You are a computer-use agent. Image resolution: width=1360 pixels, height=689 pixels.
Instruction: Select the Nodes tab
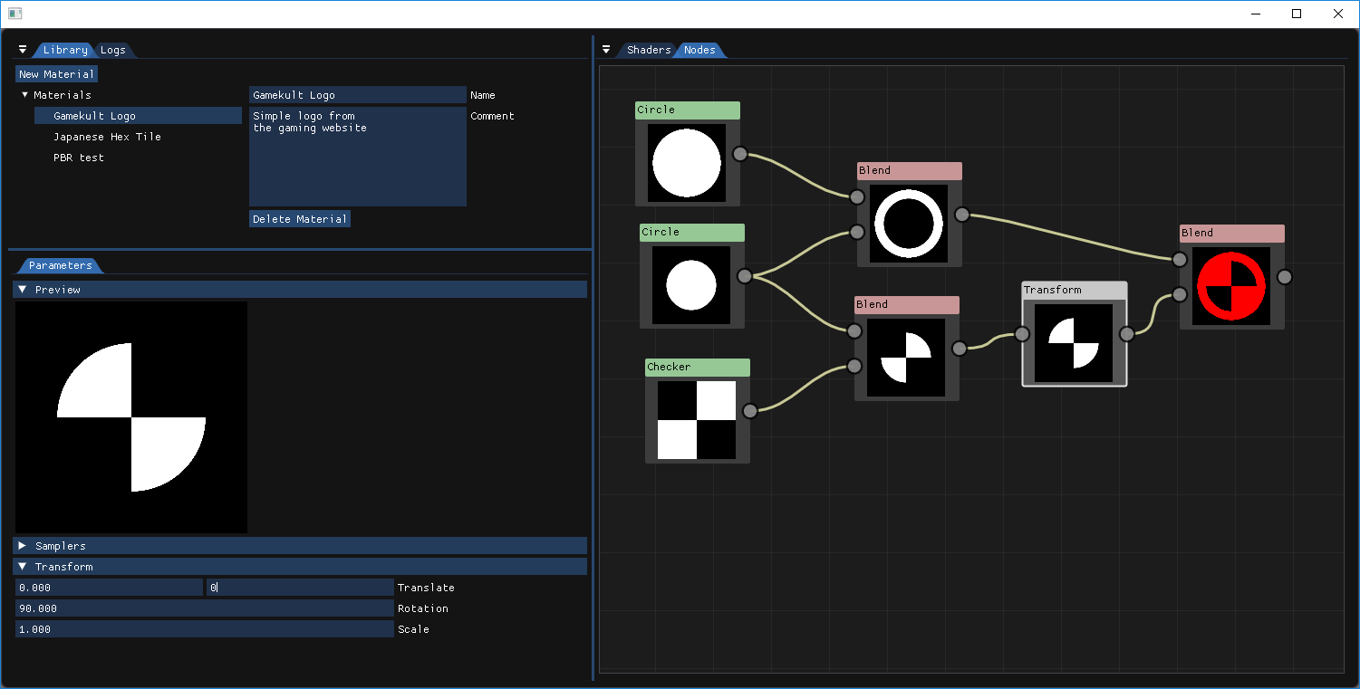coord(699,50)
